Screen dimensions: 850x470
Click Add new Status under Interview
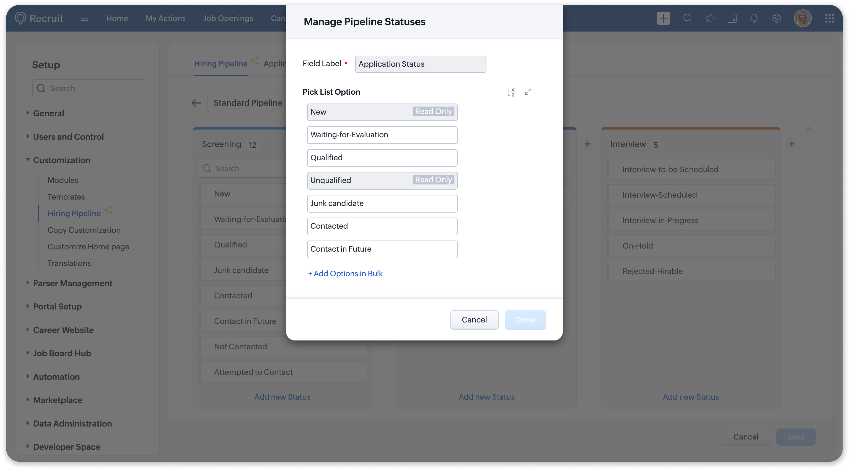[691, 397]
